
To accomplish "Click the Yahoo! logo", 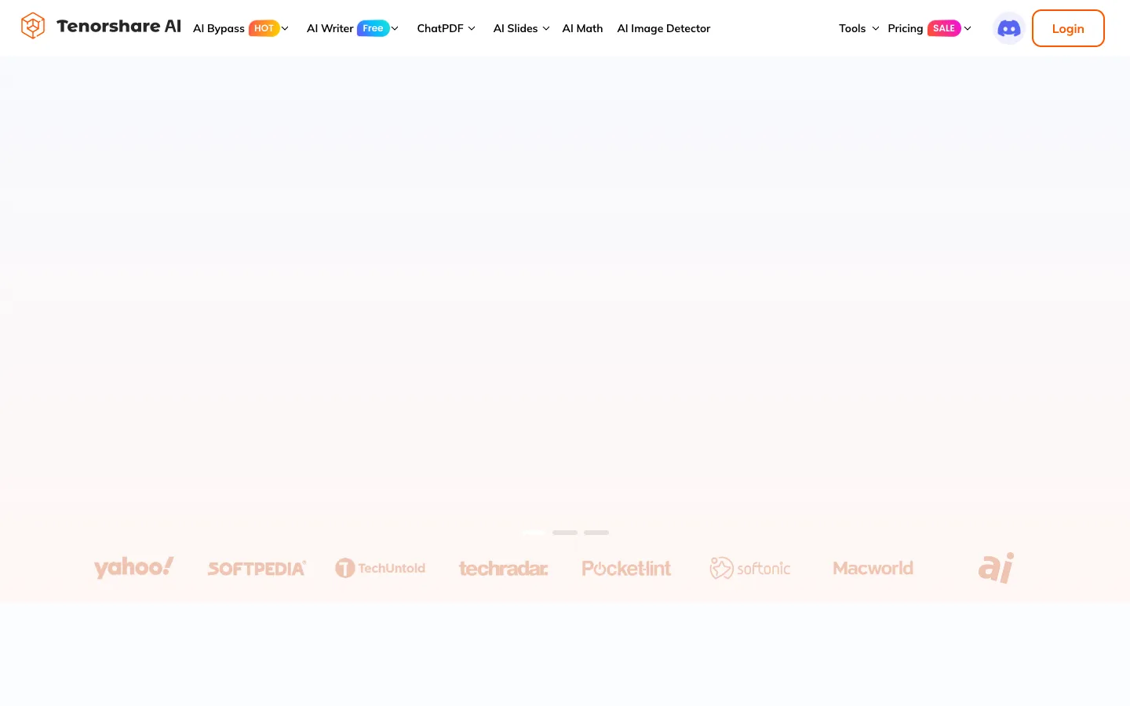I will (133, 568).
